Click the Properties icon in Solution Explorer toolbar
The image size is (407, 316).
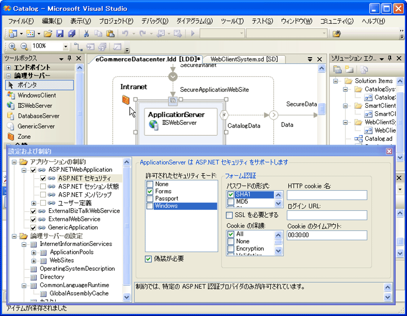click(x=337, y=70)
